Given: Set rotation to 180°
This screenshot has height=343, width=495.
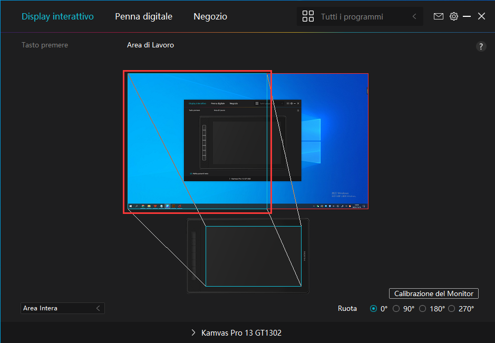Looking at the screenshot, I should click(x=422, y=308).
